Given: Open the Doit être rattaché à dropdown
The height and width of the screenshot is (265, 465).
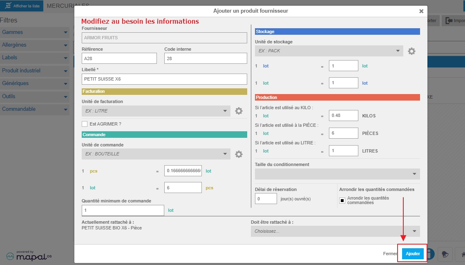Looking at the screenshot, I should pyautogui.click(x=335, y=231).
